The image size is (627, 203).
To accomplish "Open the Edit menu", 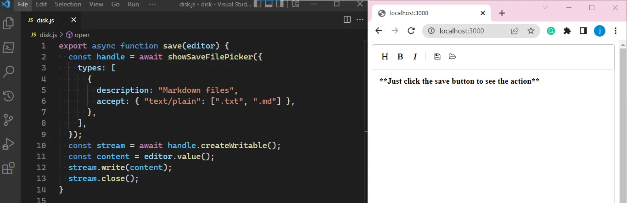I will point(41,4).
